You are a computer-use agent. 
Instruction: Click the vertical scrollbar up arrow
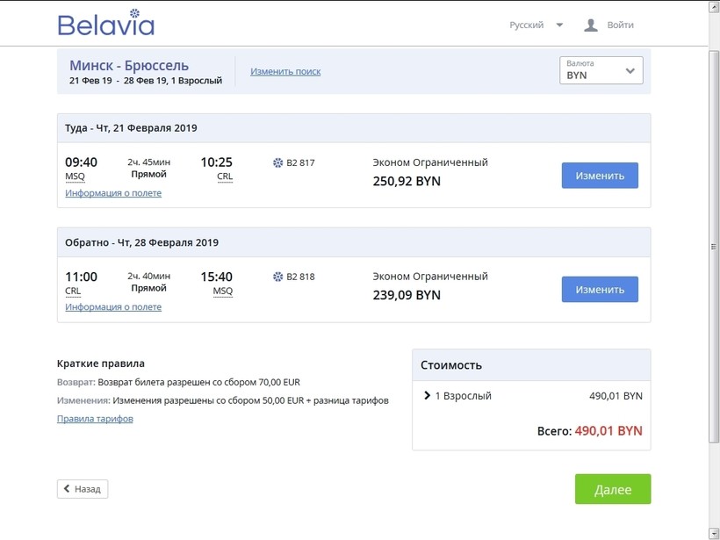[713, 6]
